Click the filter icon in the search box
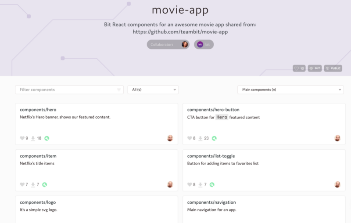The width and height of the screenshot is (351, 223). coord(118,90)
